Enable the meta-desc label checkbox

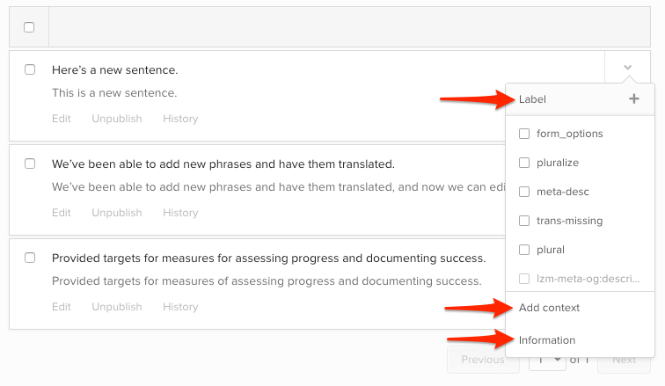pyautogui.click(x=524, y=192)
